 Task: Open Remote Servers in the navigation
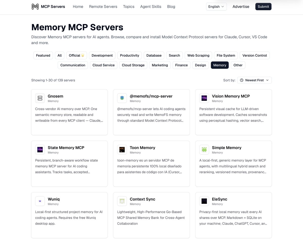(x=103, y=7)
